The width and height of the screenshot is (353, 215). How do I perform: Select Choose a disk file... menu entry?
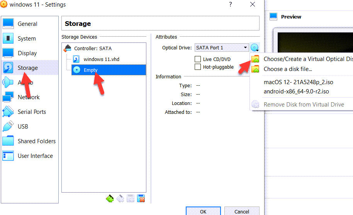pyautogui.click(x=302, y=69)
